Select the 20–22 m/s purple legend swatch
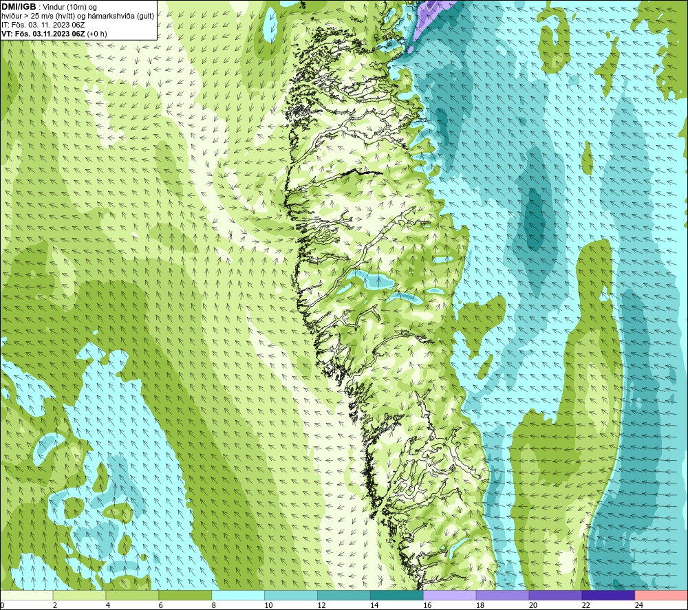 click(x=555, y=595)
